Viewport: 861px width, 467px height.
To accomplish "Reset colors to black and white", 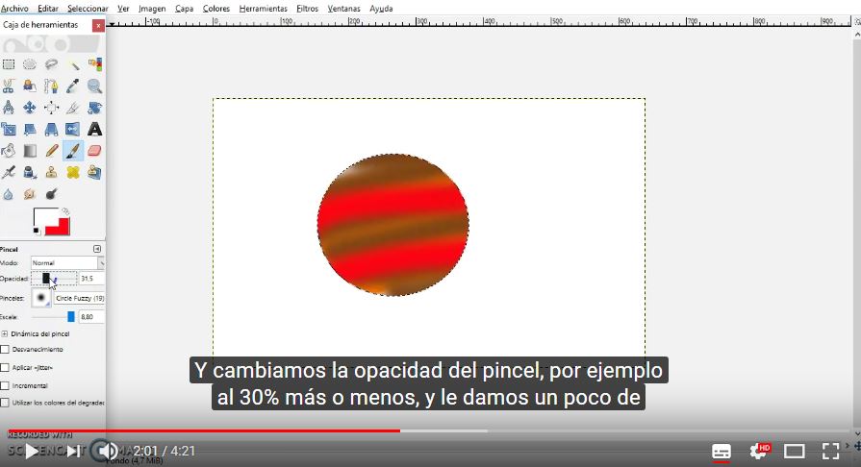I will click(37, 231).
